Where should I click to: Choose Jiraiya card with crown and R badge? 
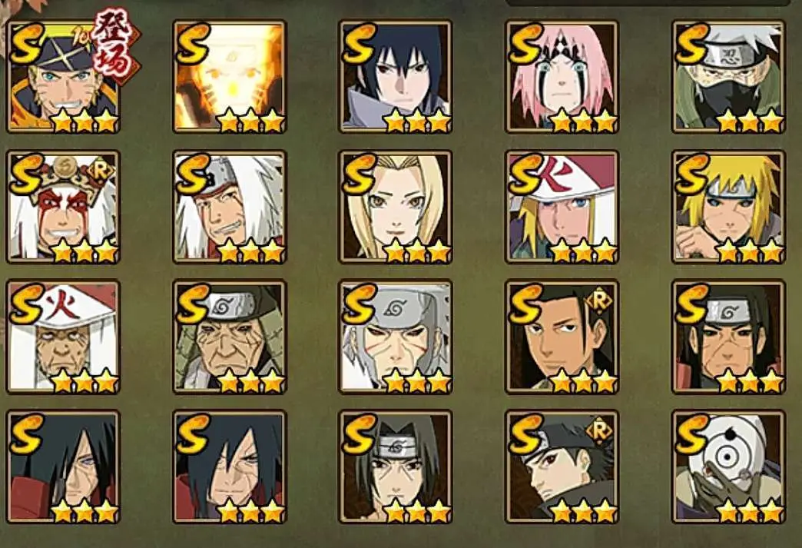pos(64,207)
